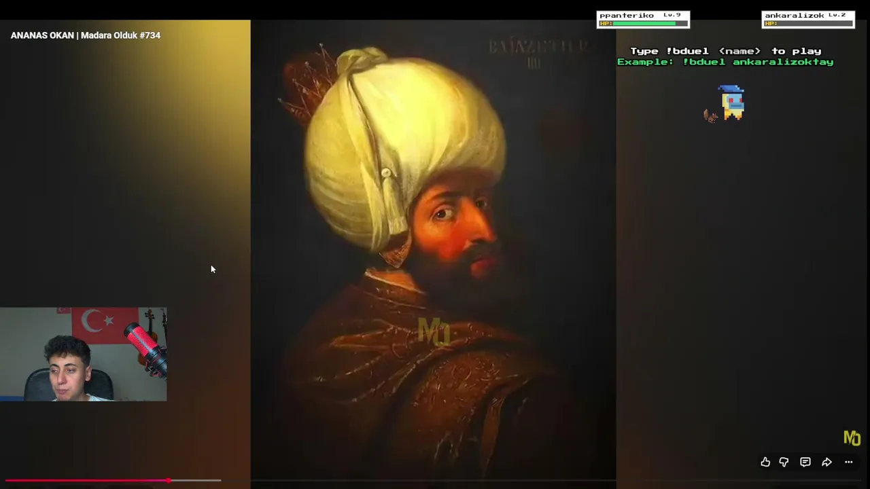
Task: Dislike the video with the thumbs-down icon
Action: point(784,463)
